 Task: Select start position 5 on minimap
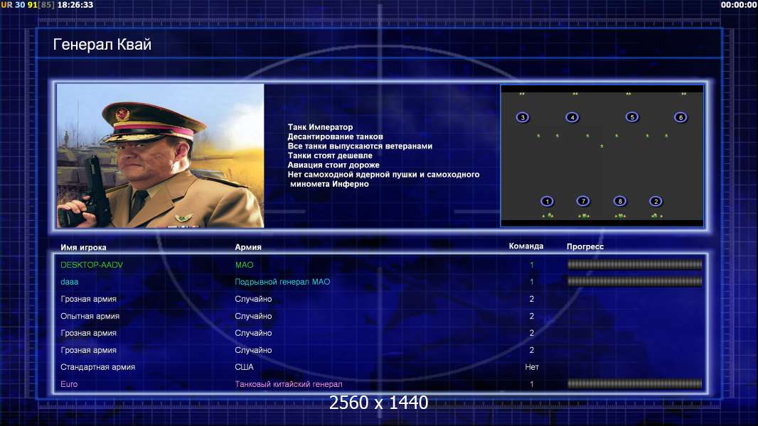tap(632, 116)
